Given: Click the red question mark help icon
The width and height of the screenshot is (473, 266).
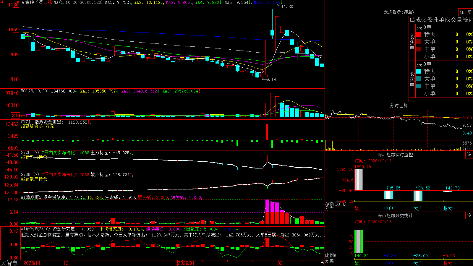Looking at the screenshot, I should click(18, 2).
